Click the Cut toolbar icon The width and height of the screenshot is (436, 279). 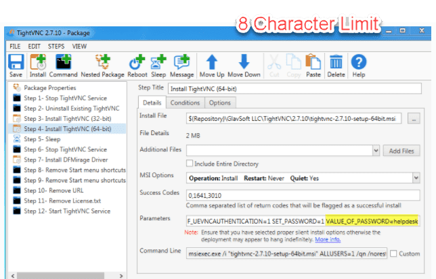[274, 66]
